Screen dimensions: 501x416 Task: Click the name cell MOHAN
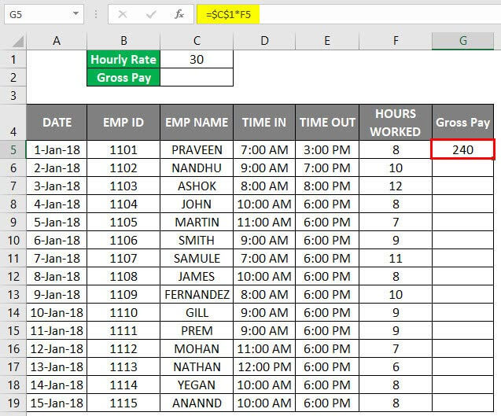[197, 348]
